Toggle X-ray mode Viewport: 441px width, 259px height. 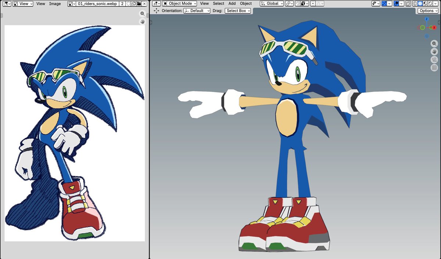pos(408,4)
